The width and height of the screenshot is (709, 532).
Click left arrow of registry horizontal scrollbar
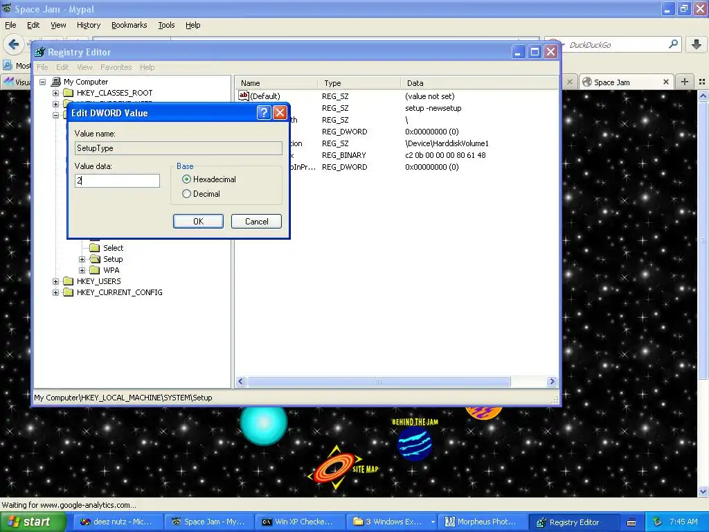(x=241, y=382)
